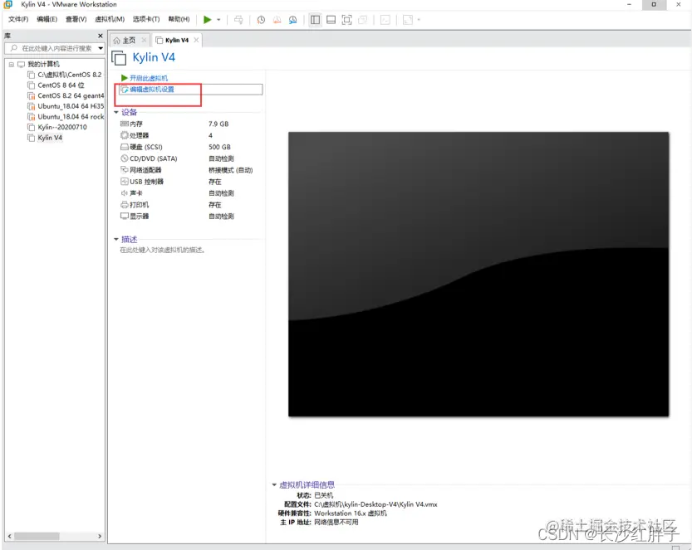Open the 网络适配器 device entry
Image resolution: width=692 pixels, height=550 pixels.
tap(140, 170)
